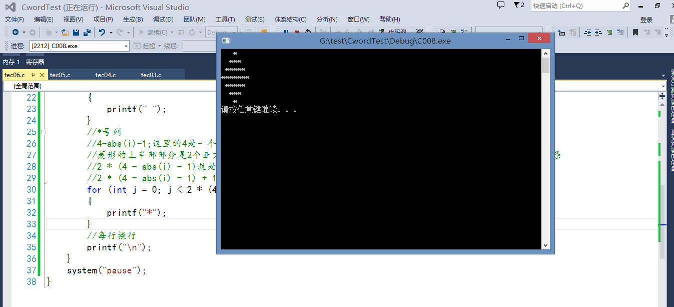Click the printf("*"); line in editor
674x307 pixels.
click(136, 213)
